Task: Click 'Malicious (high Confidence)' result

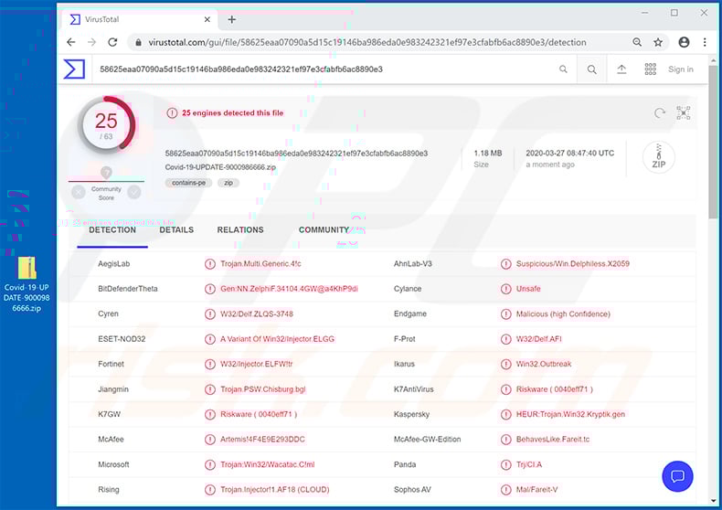Action: (x=563, y=313)
